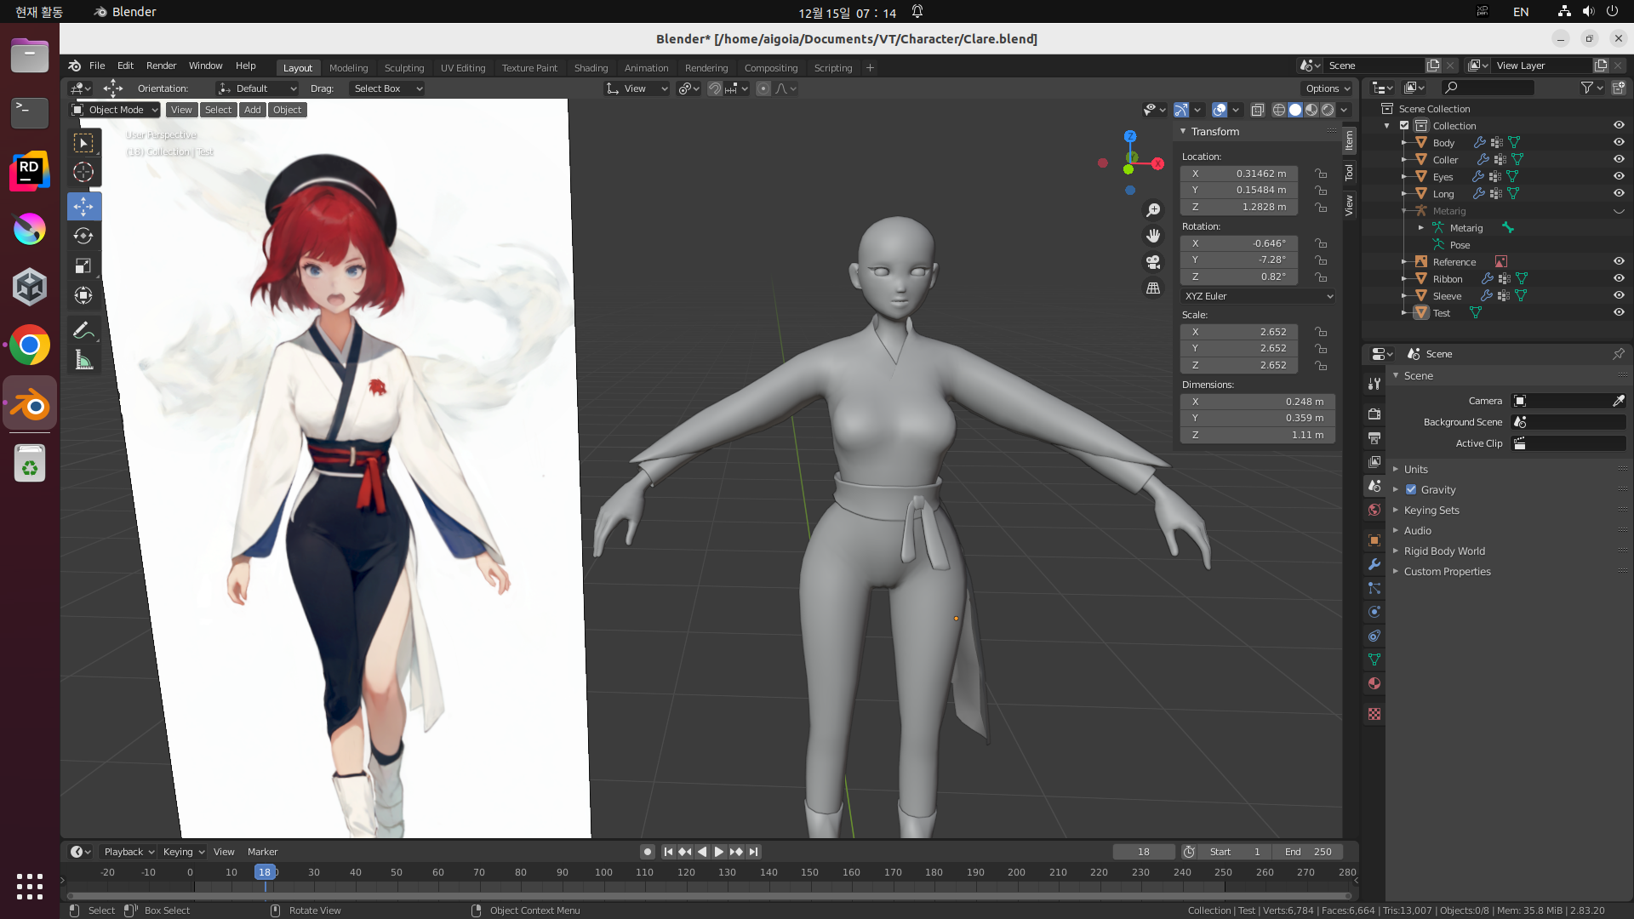Image resolution: width=1634 pixels, height=919 pixels.
Task: Click the Blender icon in Ubuntu dock
Action: pos(31,404)
